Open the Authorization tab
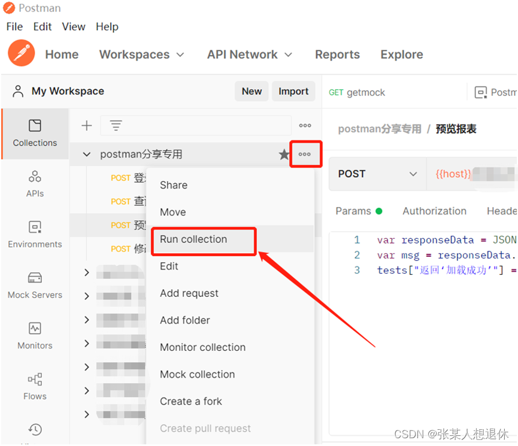 (434, 211)
